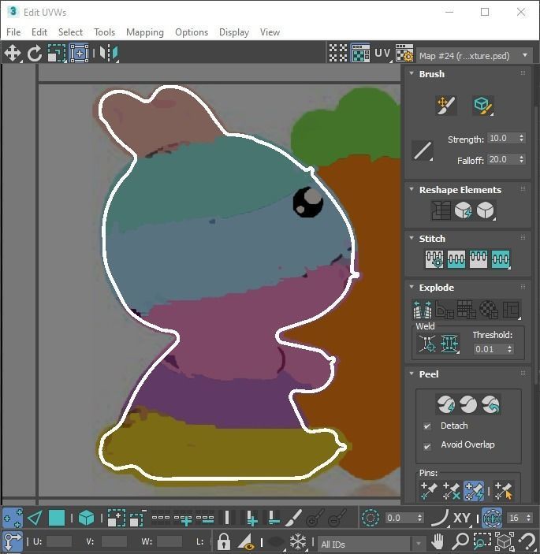Image resolution: width=540 pixels, height=554 pixels.
Task: Activate the Freeform mode tool
Action: (x=79, y=54)
